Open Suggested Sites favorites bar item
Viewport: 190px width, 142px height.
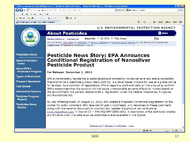[x=39, y=18]
